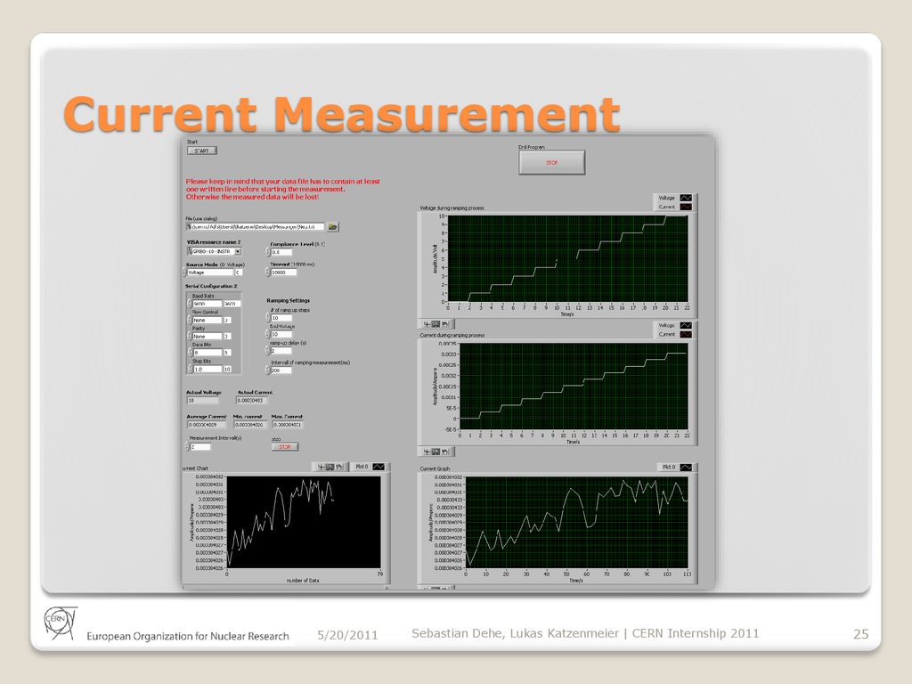Click Voltage plot legend icon of top graph
The image size is (912, 684).
click(686, 198)
